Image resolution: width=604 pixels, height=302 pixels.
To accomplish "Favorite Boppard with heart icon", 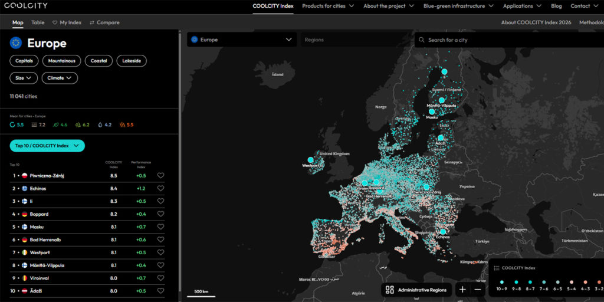I will point(160,214).
